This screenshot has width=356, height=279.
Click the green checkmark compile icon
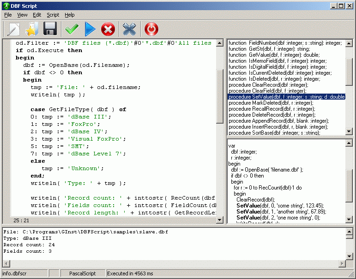pos(72,29)
